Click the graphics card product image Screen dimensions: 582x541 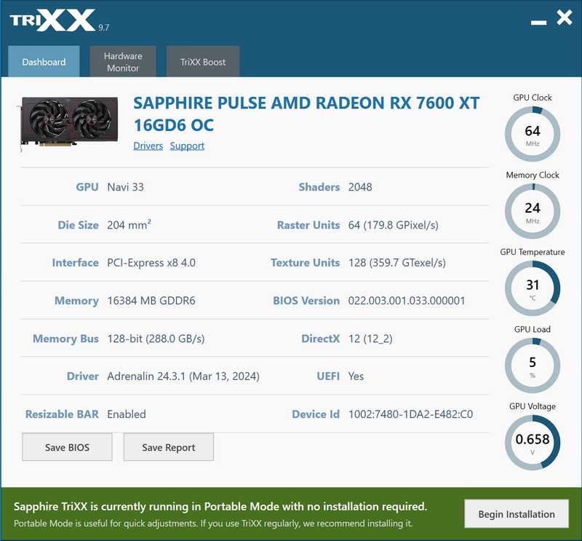[69, 123]
